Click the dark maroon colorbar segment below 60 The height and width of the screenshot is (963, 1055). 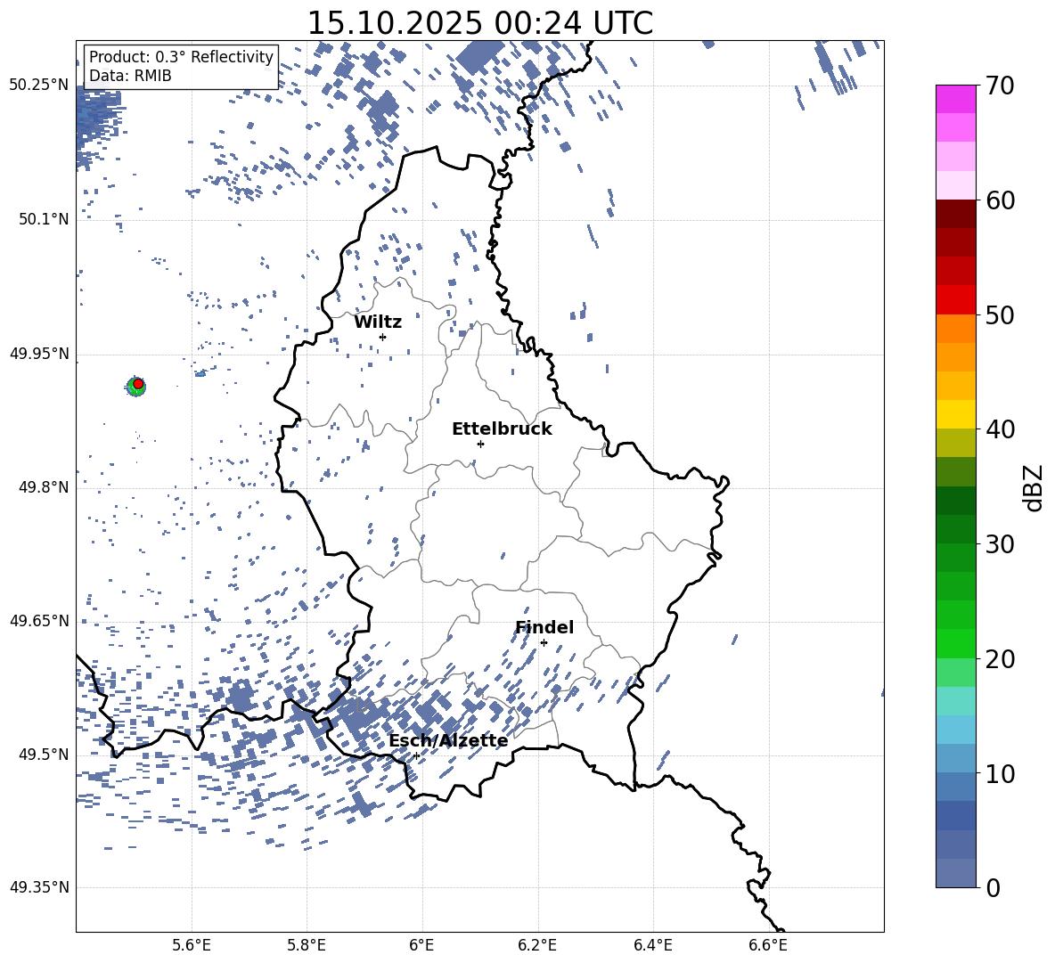click(x=956, y=214)
